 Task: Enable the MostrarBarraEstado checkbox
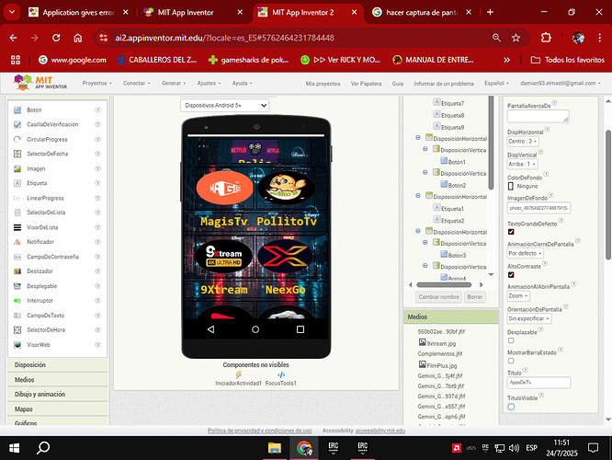click(x=511, y=361)
